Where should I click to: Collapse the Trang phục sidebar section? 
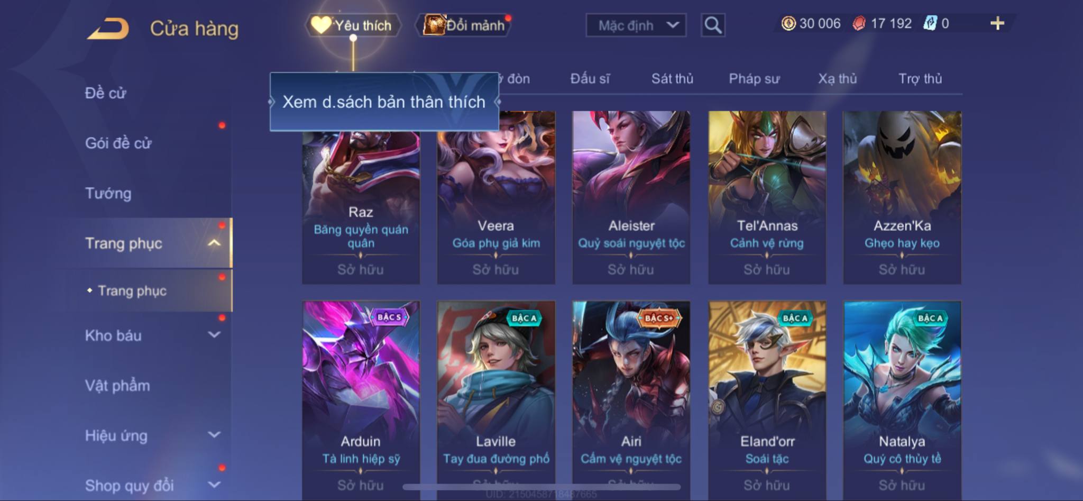point(214,243)
